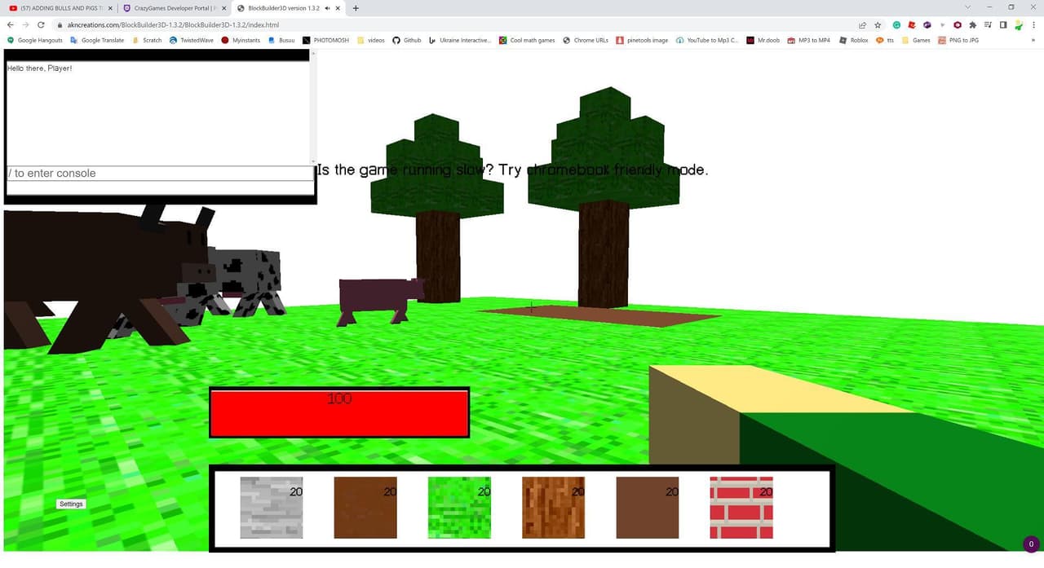Click the purple 0 counter badge

click(x=1032, y=544)
